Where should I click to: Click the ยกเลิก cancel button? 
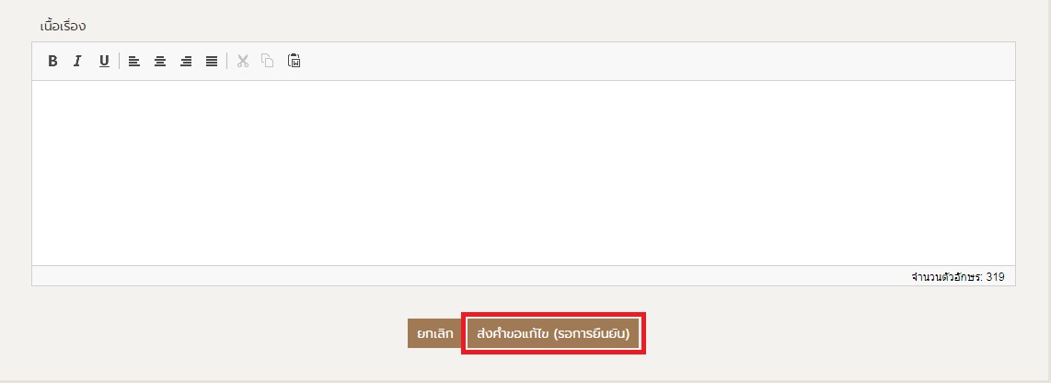[434, 333]
